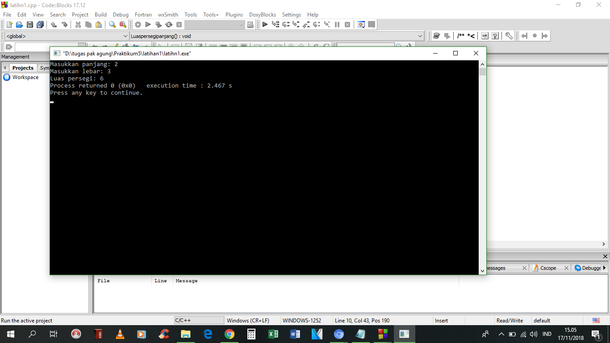
Task: Open the debugging windows dropdown icon
Action: (x=361, y=25)
